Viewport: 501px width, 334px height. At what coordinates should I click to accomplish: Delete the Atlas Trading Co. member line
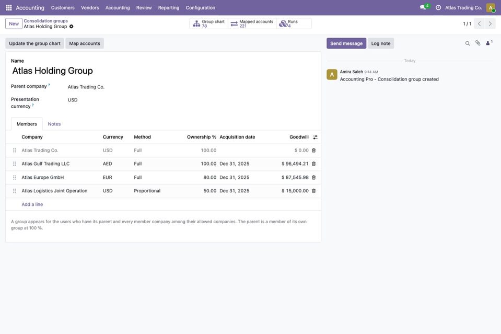[314, 150]
